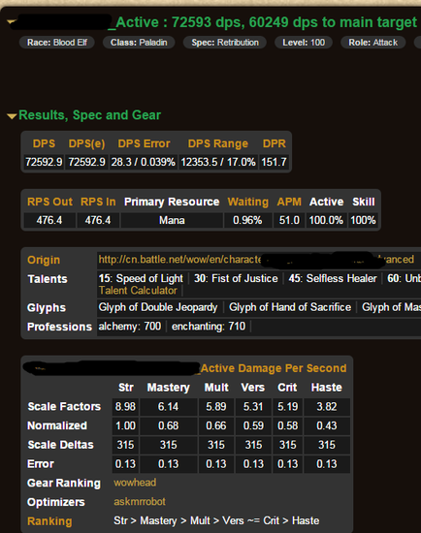Select the Role: Attack badge
This screenshot has height=533, width=421.
373,42
